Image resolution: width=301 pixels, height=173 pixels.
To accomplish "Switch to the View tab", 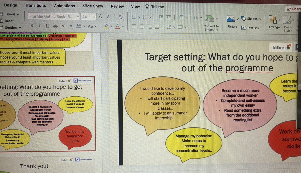I will coord(135,6).
